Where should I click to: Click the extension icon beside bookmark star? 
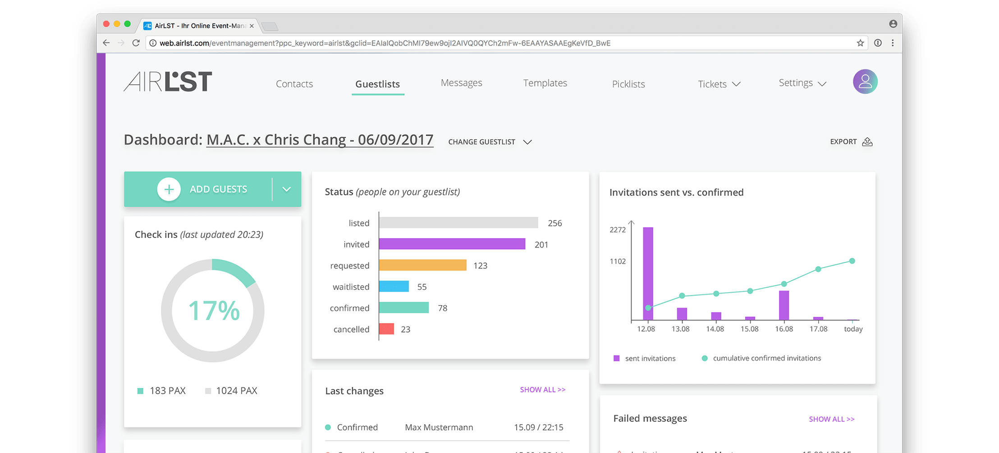coord(878,43)
